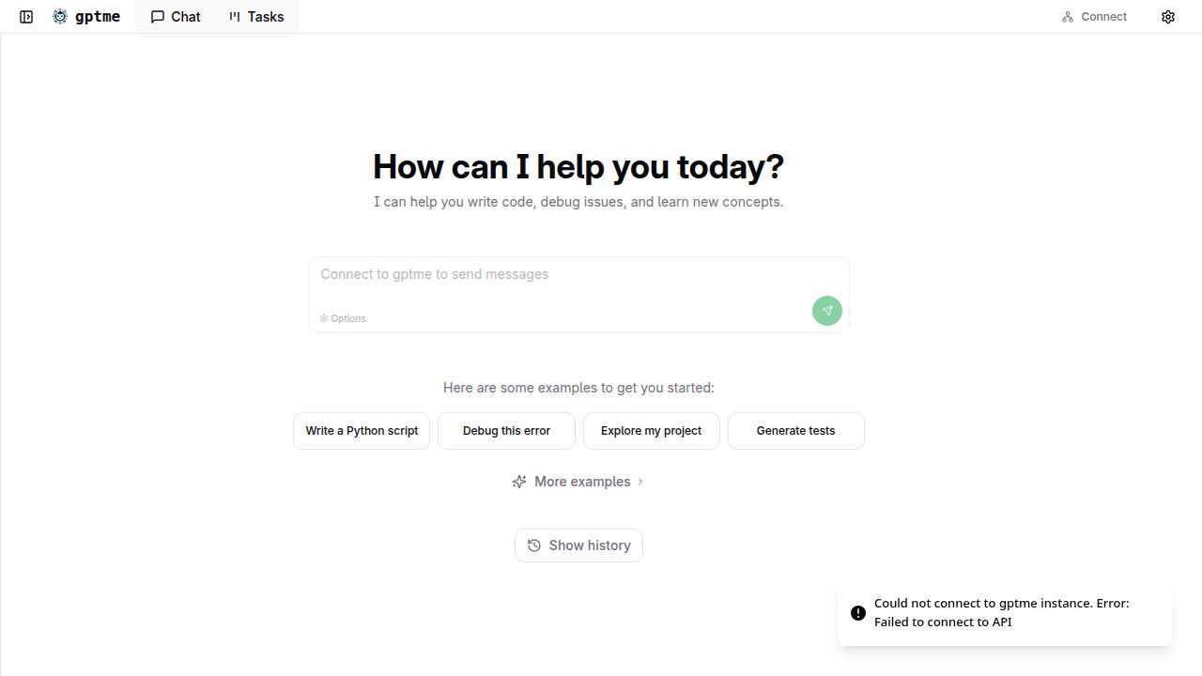
Task: Choose the Write a Python script example
Action: [362, 431]
